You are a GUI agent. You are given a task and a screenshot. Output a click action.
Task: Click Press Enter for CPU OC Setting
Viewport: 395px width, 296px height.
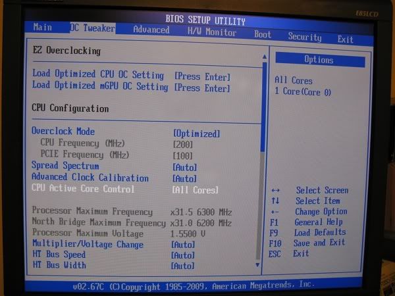click(x=202, y=76)
